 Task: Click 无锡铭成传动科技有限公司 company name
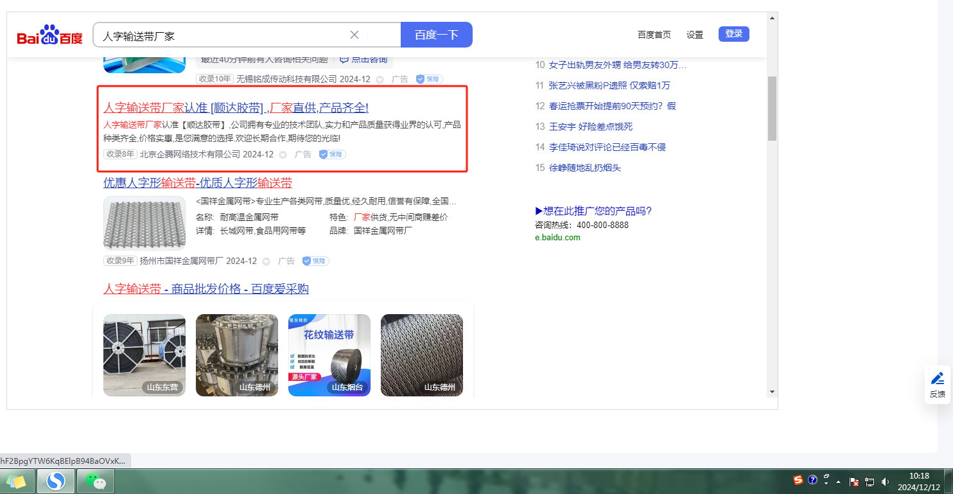tap(286, 79)
